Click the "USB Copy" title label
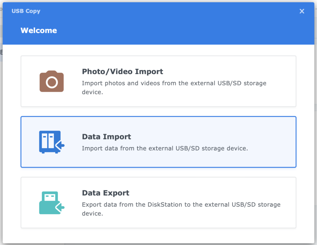 (x=26, y=11)
